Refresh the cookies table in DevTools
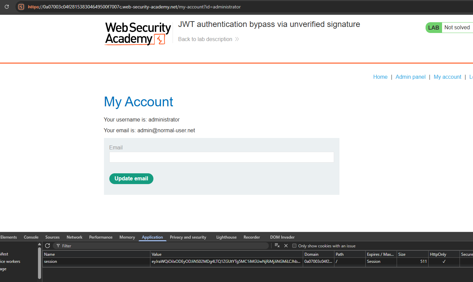This screenshot has height=282, width=473. [47, 246]
